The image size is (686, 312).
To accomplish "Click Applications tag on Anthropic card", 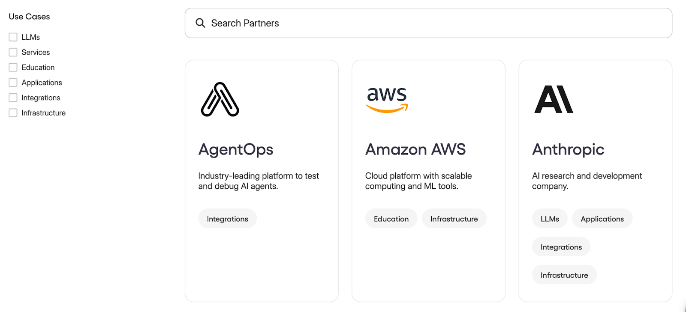I will click(602, 219).
